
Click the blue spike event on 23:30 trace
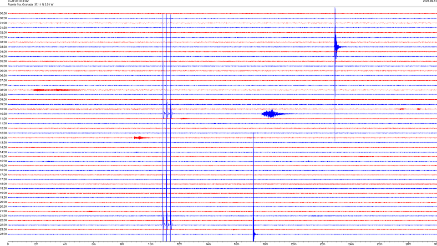click(x=254, y=234)
